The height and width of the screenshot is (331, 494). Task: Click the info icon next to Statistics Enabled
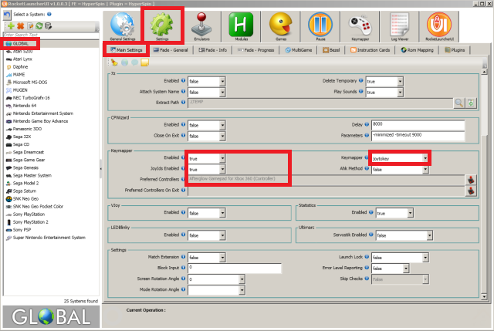pos(370,212)
